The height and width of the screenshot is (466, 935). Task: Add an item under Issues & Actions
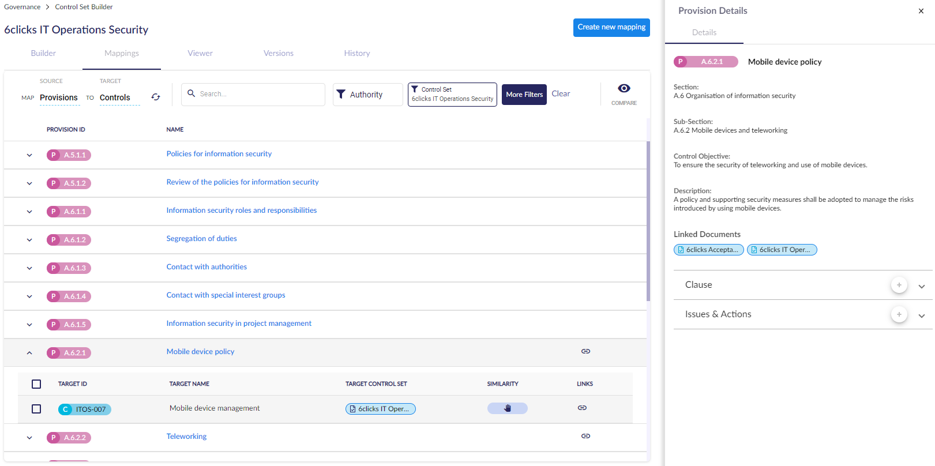tap(899, 314)
